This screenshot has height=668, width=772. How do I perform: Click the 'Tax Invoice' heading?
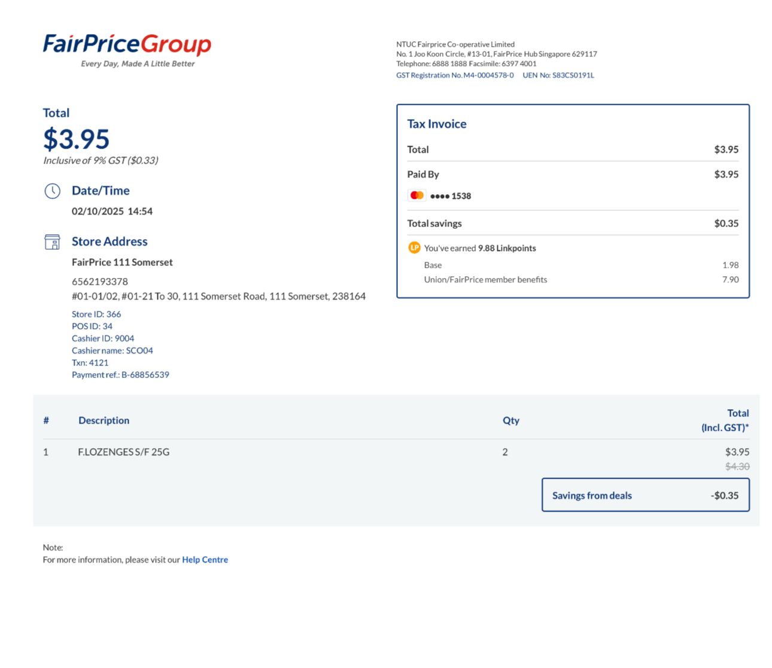point(437,124)
